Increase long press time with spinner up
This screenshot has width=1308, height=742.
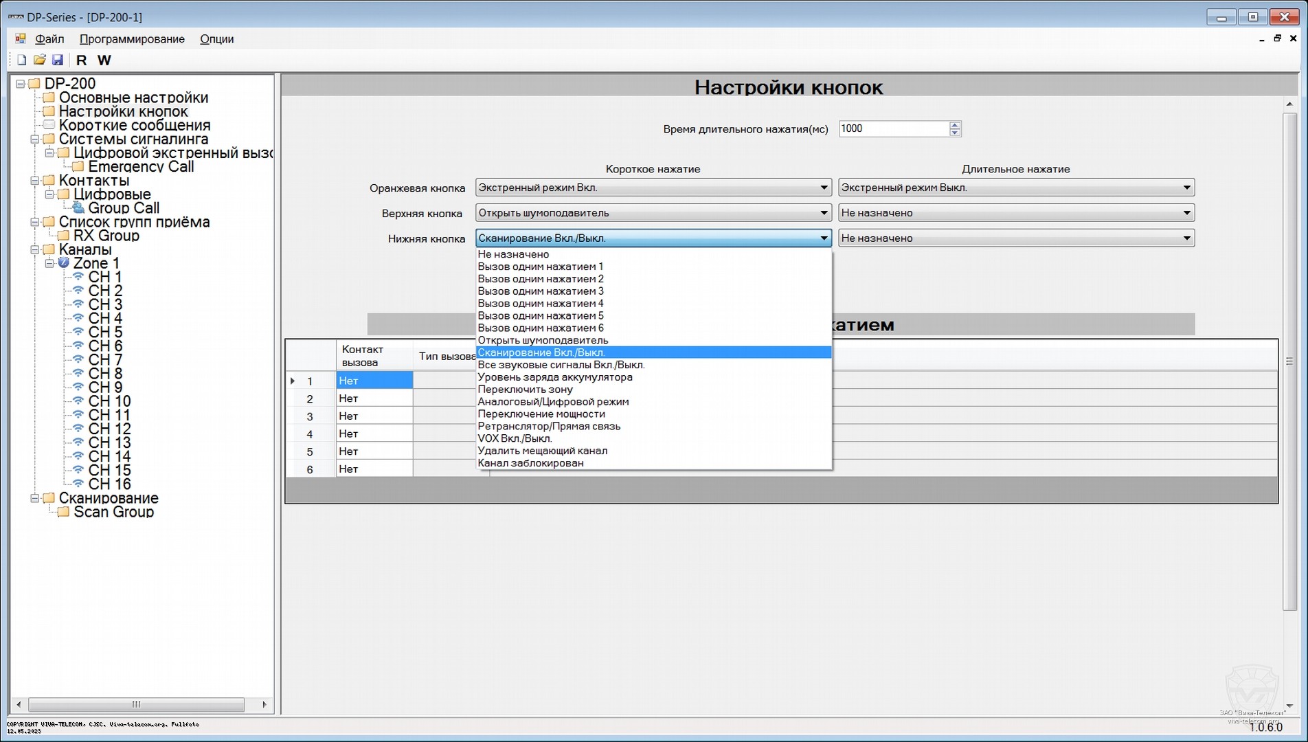954,125
